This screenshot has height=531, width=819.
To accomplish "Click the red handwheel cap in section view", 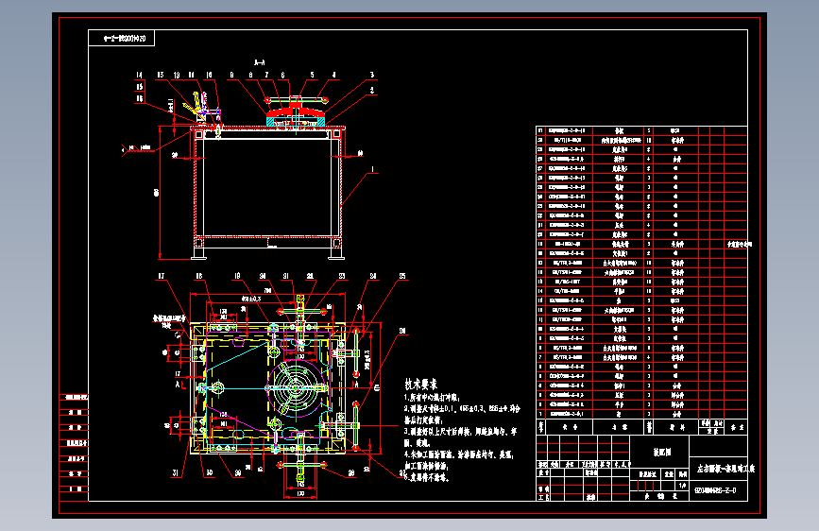I will coord(297,111).
